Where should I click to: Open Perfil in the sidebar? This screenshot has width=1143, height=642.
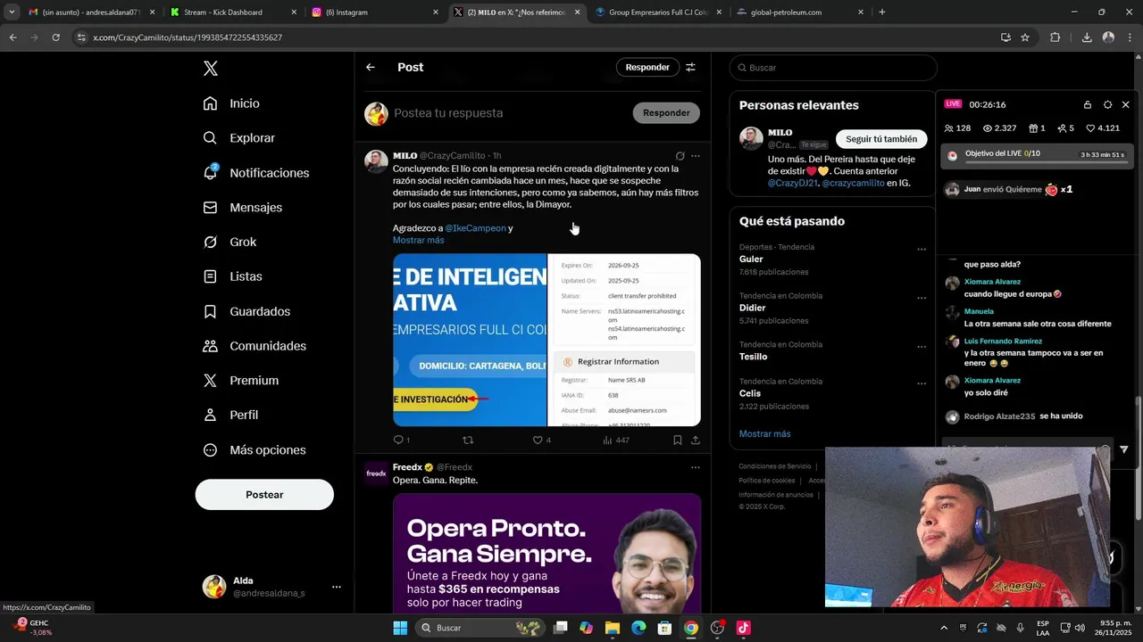tap(230, 416)
